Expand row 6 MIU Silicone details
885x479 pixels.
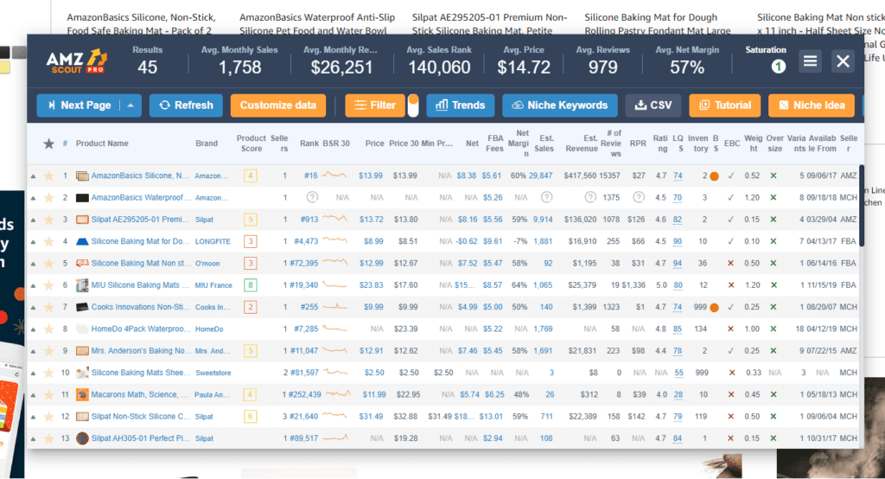(33, 286)
